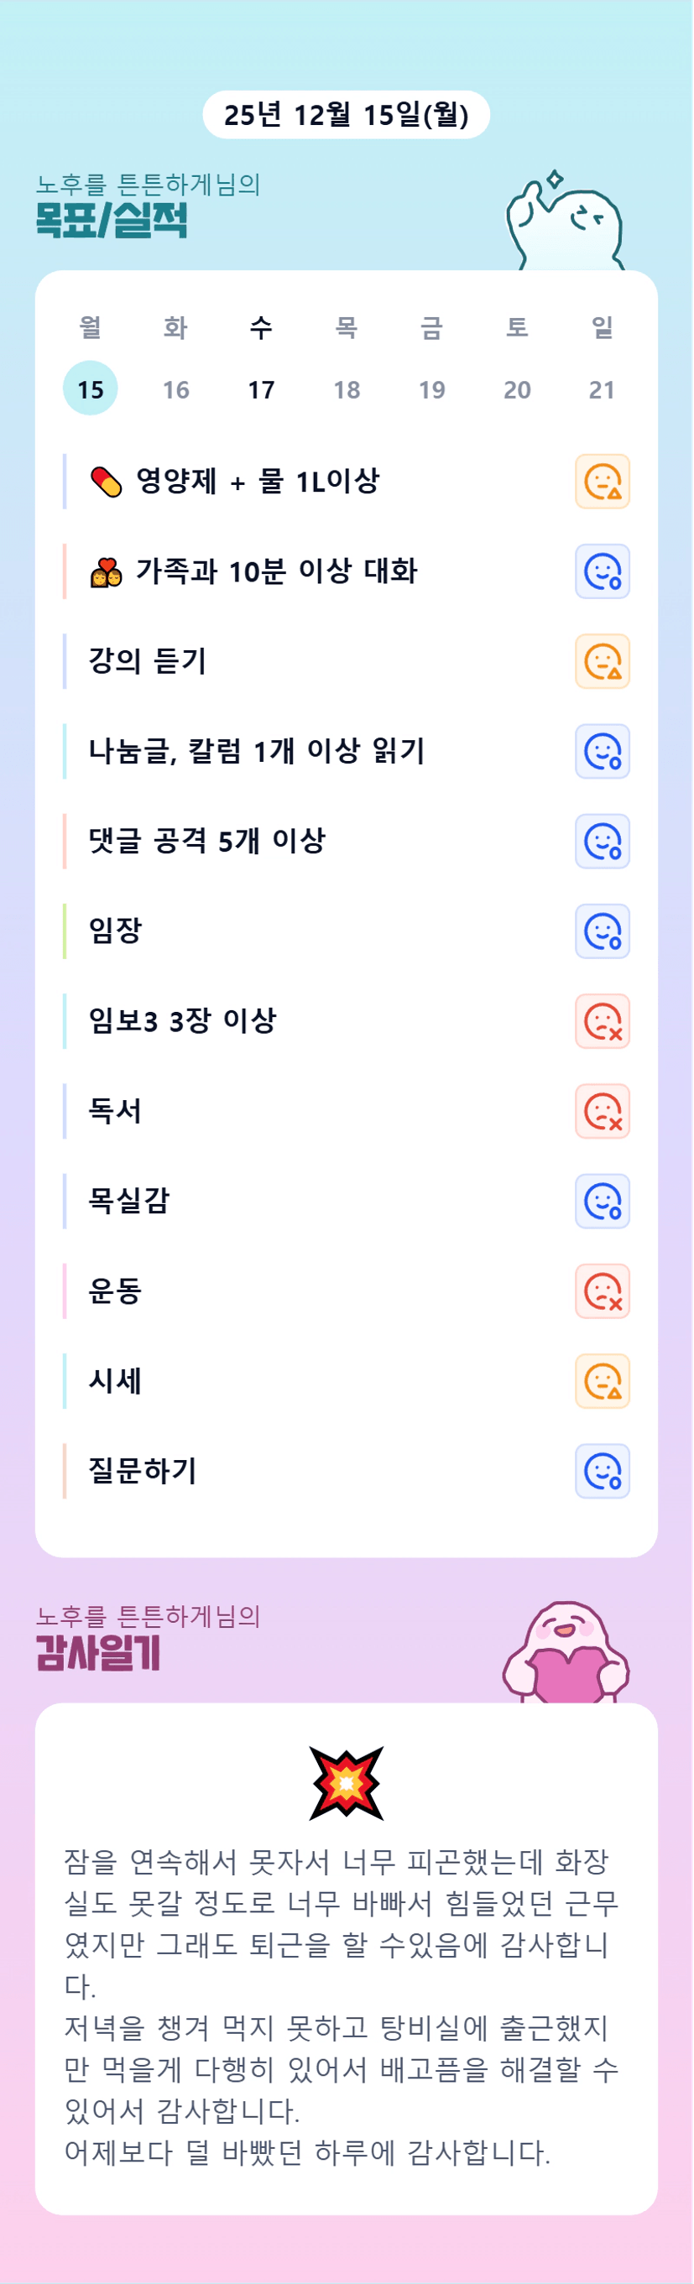694x2284 pixels.
Task: Click status face icon for 가족과 10분 이상 대화
Action: click(x=602, y=572)
